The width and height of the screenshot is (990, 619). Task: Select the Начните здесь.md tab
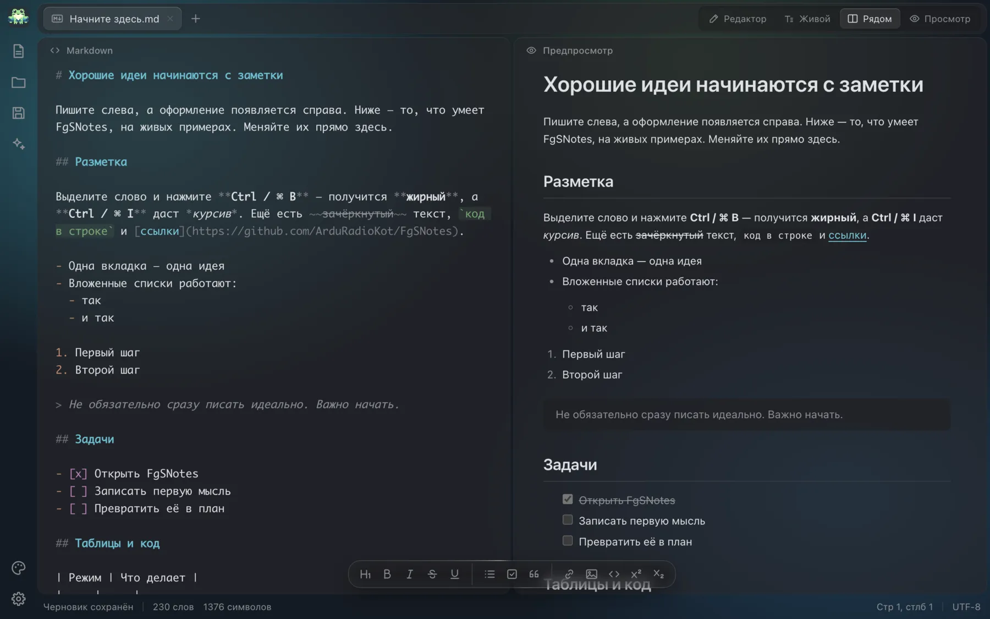pyautogui.click(x=113, y=19)
